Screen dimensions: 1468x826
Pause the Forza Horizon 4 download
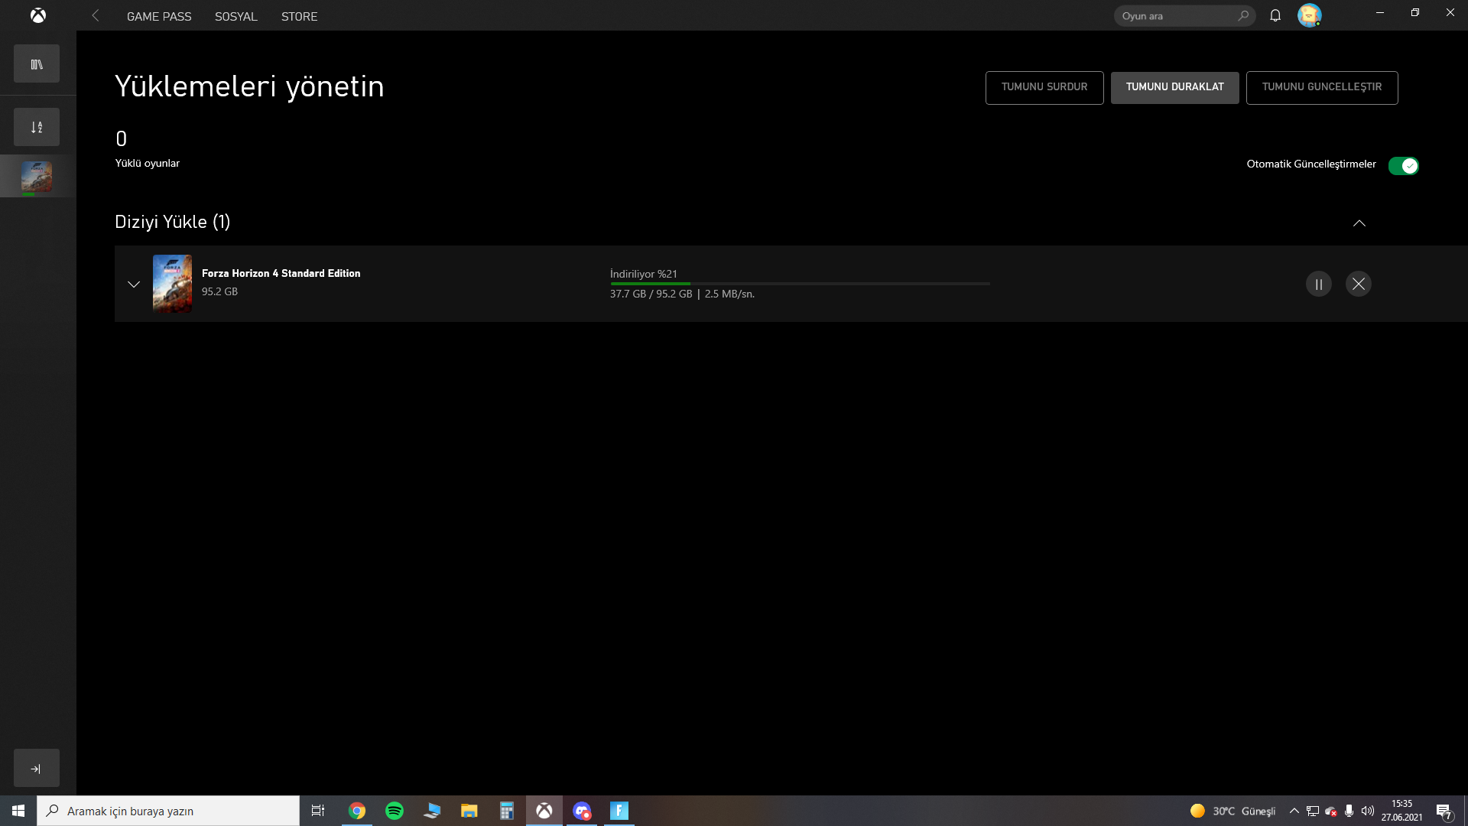point(1318,284)
